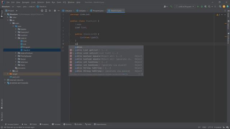Click the StackList breadcrumb in navigation bar

coord(42,6)
